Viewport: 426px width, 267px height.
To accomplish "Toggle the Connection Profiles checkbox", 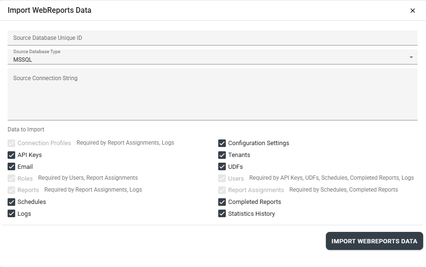I will click(11, 143).
